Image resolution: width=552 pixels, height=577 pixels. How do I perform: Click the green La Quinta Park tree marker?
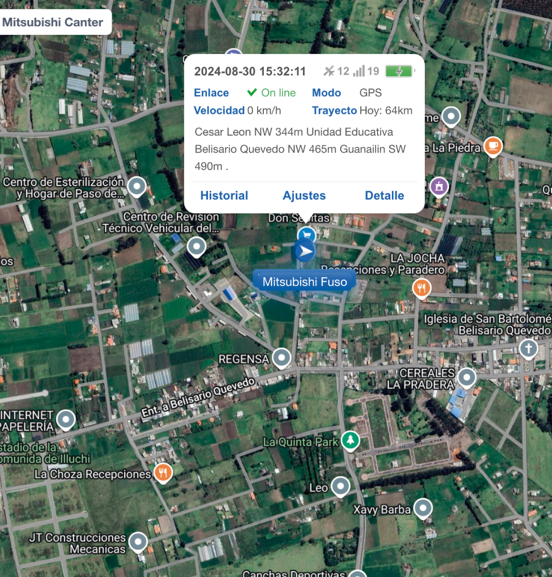pyautogui.click(x=350, y=441)
